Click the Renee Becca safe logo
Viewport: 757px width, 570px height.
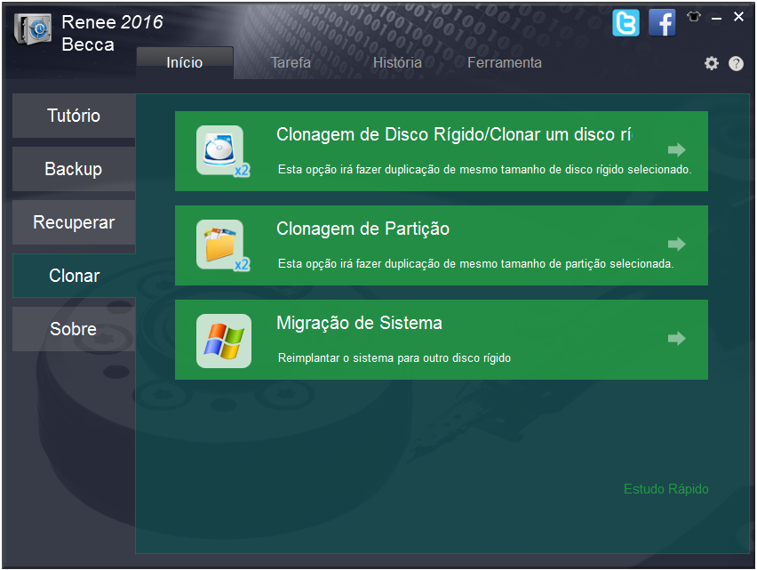tap(32, 29)
